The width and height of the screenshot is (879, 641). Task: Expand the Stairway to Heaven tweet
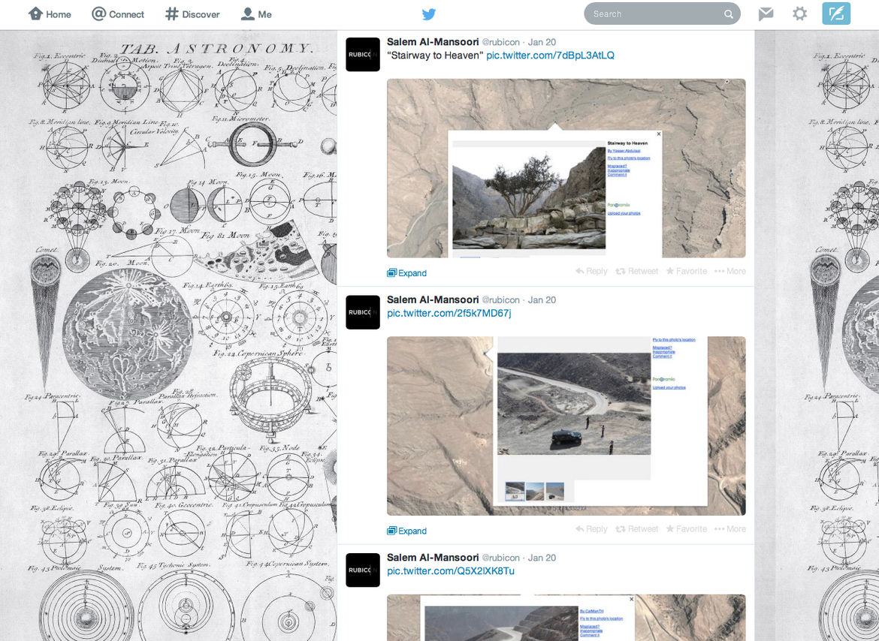407,273
